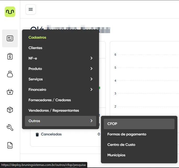Viewport: 179px width, 168px height.
Task: Select Formas de pagamento submenu item
Action: (127, 134)
